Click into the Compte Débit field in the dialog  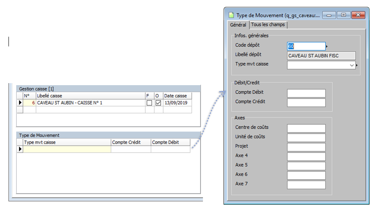(306, 93)
